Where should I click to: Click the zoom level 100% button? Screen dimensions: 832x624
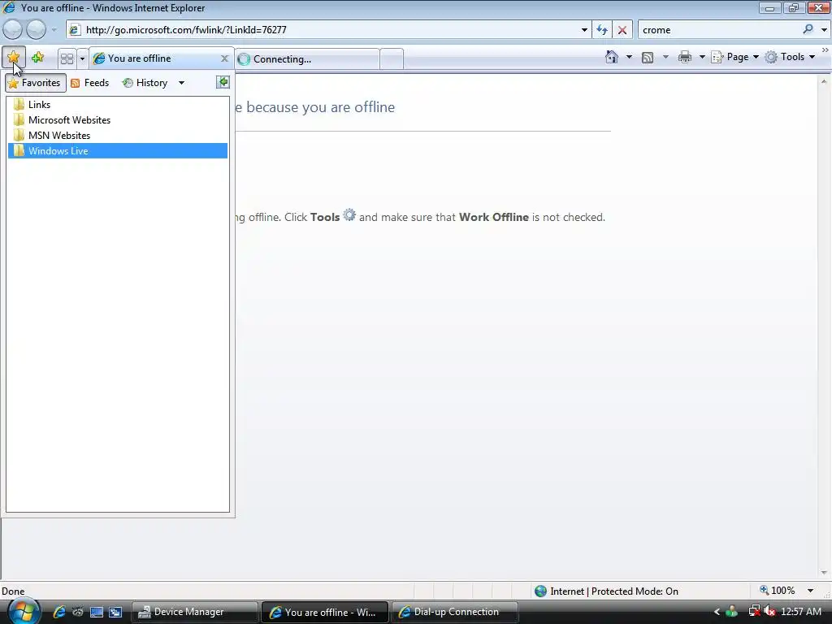[x=778, y=591]
